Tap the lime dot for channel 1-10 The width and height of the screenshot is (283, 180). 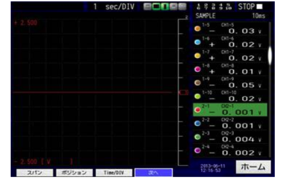coord(198,96)
